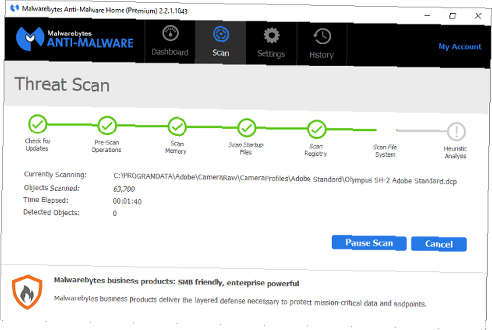Screen dimensions: 492x330
Task: Click the Scan Memory step label
Action: coord(176,147)
